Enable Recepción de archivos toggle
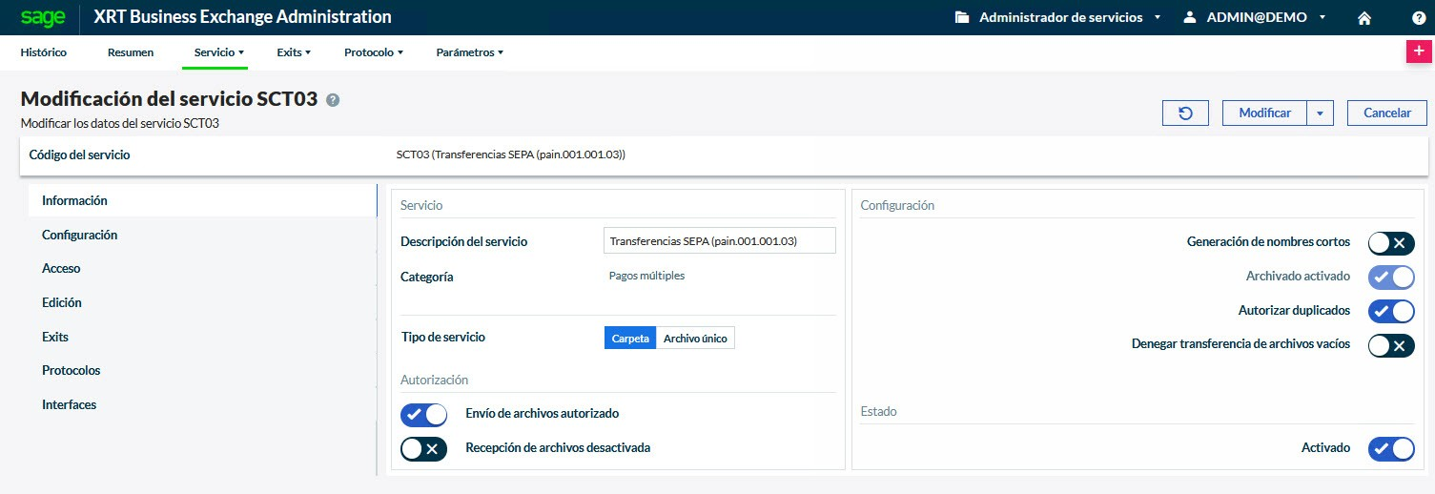1435x494 pixels. click(x=424, y=448)
